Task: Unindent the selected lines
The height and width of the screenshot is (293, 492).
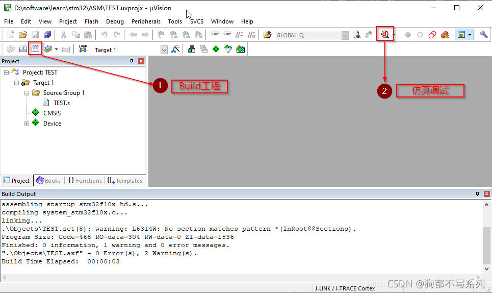Action: tap(227, 35)
